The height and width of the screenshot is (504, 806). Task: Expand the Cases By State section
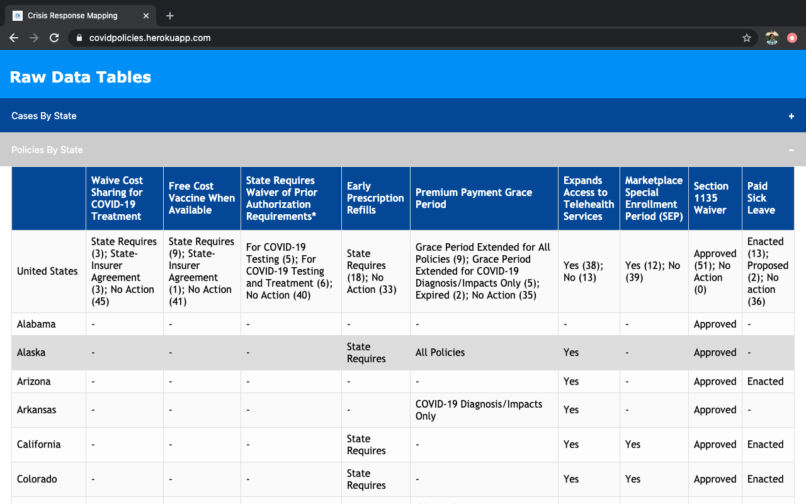[x=403, y=116]
